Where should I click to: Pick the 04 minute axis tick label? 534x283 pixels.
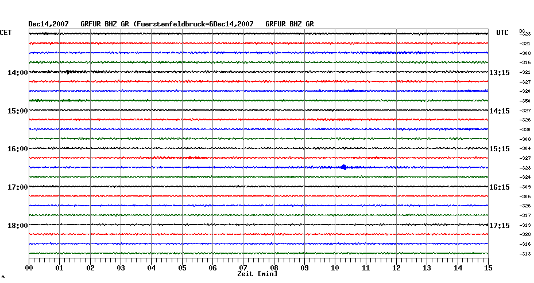tap(152, 268)
